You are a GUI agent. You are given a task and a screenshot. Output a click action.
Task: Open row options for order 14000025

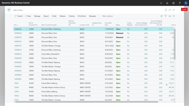click(x=26, y=29)
